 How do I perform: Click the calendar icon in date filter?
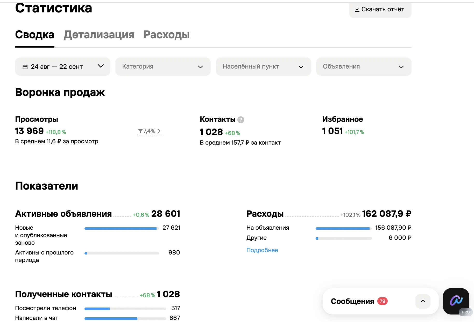pos(25,67)
